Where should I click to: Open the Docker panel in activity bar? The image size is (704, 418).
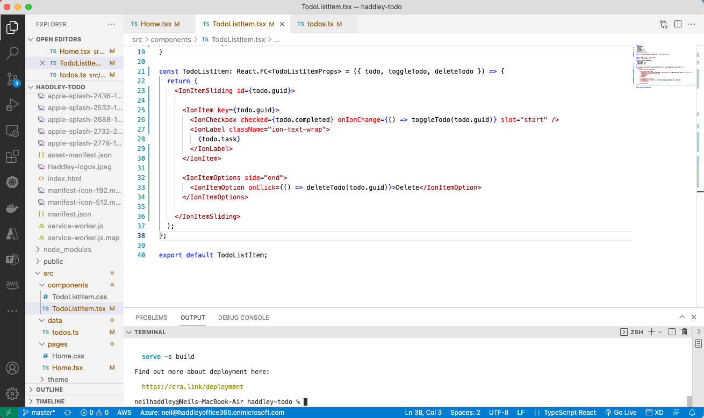[x=12, y=208]
